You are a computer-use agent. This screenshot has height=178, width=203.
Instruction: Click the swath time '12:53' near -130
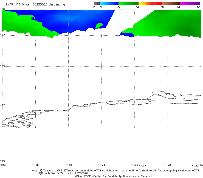pos(142,166)
